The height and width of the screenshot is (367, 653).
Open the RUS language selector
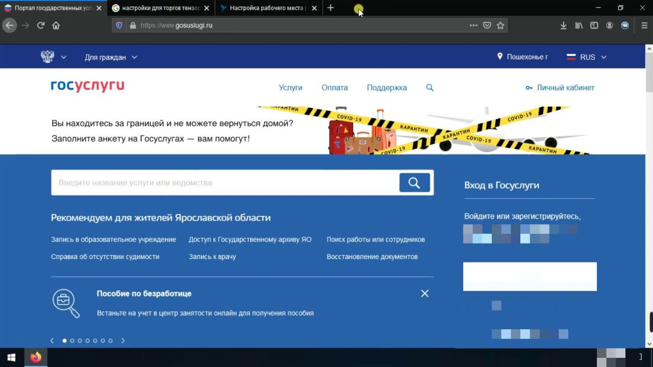[587, 57]
